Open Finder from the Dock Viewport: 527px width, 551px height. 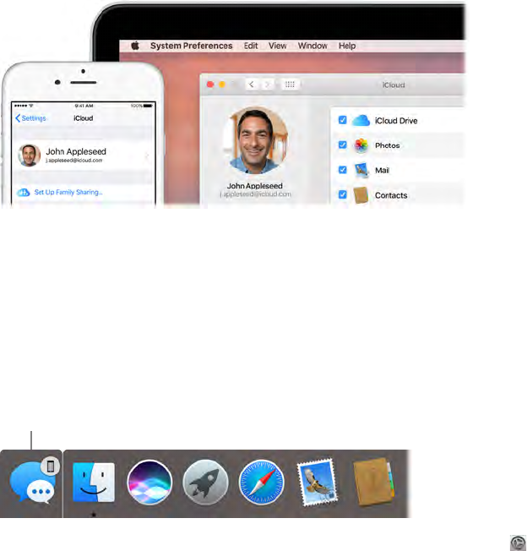point(94,482)
